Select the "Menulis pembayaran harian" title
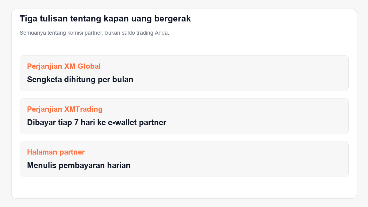The image size is (368, 207). (79, 166)
